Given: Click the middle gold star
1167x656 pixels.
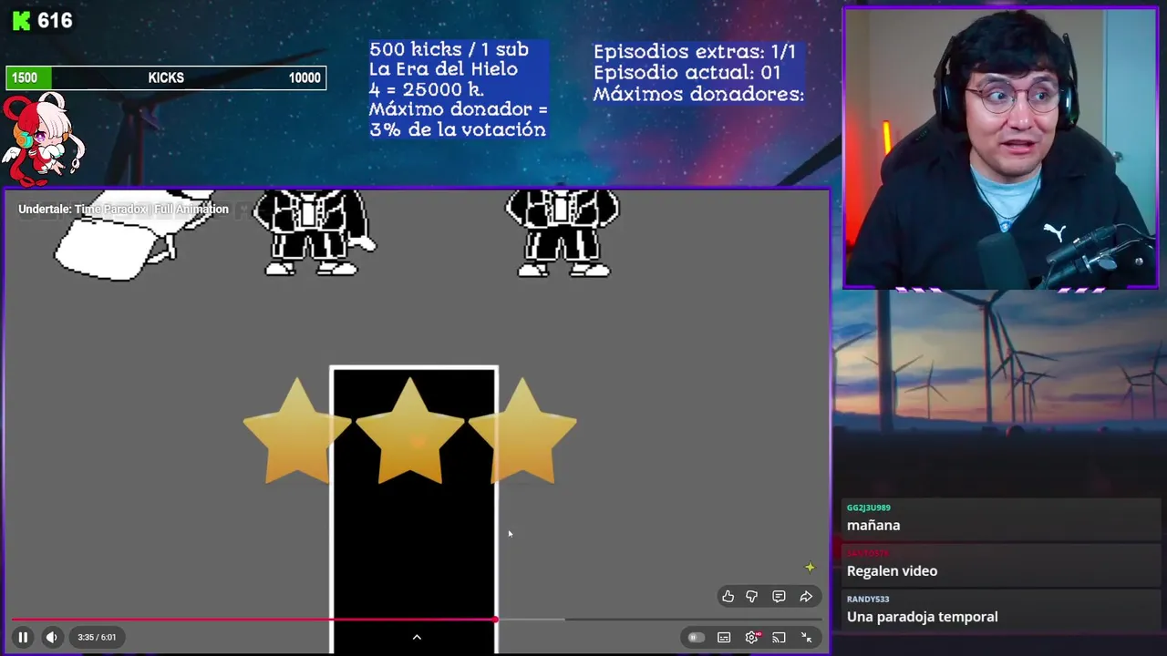Looking at the screenshot, I should [410, 432].
